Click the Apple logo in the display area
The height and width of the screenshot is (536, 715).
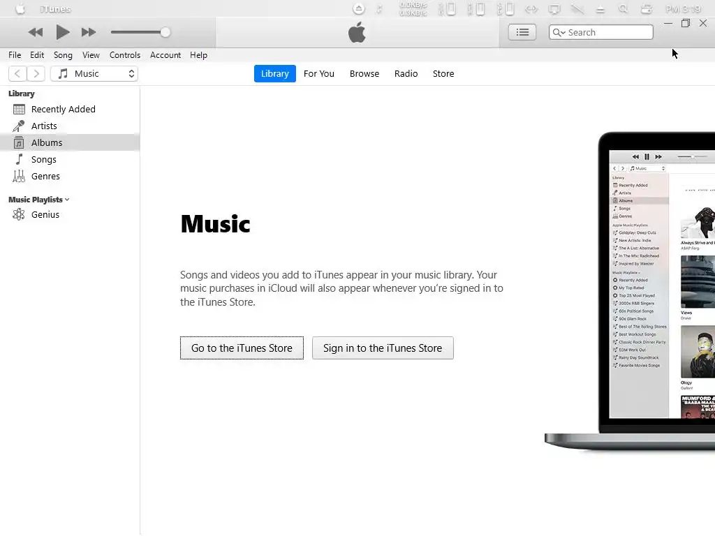(357, 32)
